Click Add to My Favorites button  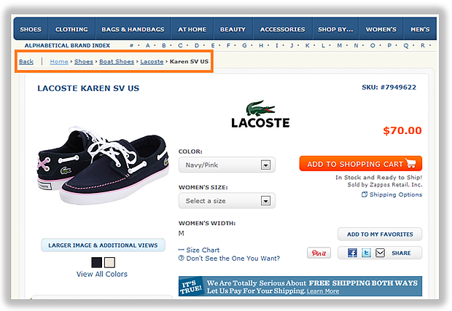[x=379, y=235]
